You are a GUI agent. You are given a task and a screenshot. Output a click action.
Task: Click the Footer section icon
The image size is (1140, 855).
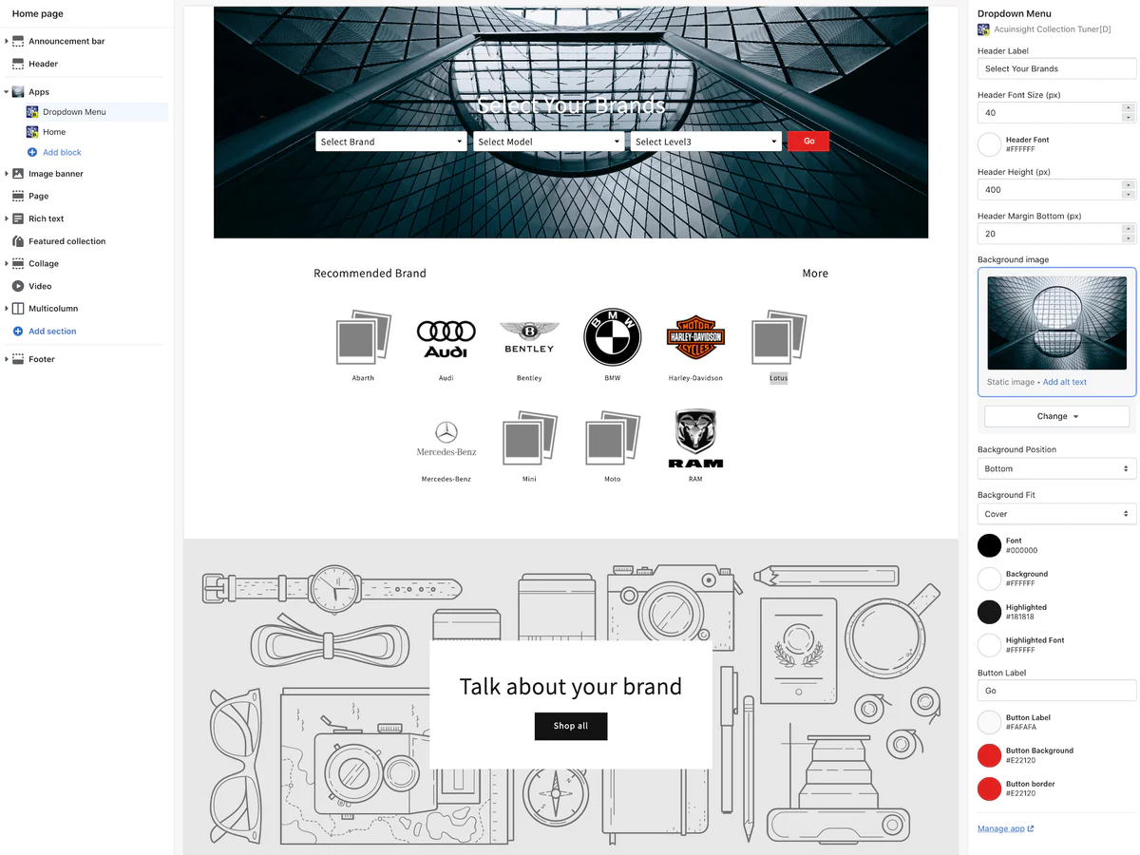(18, 359)
